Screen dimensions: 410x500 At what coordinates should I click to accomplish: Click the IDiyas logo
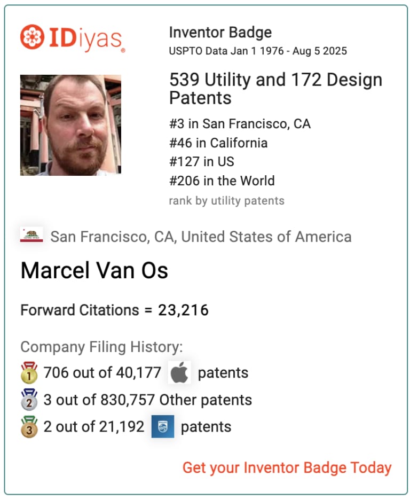pos(73,37)
